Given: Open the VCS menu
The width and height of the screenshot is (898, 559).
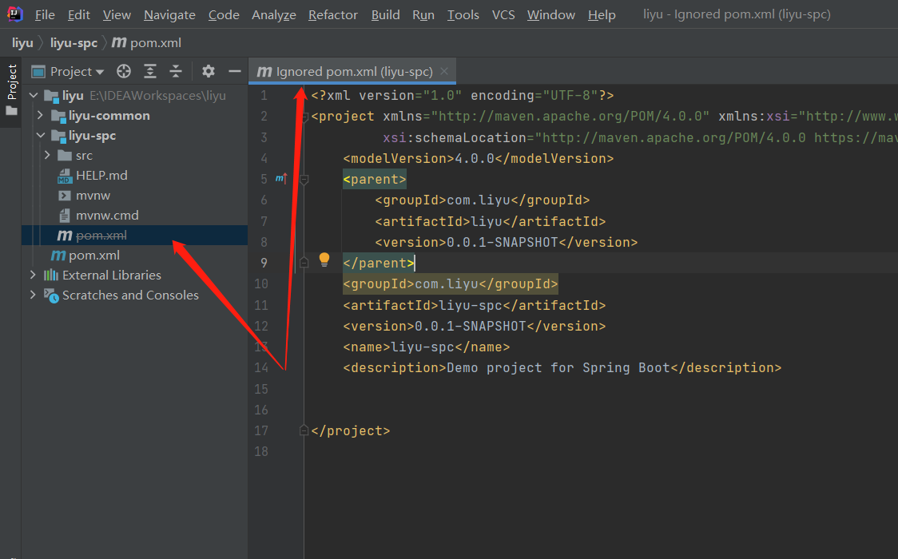Looking at the screenshot, I should (503, 15).
